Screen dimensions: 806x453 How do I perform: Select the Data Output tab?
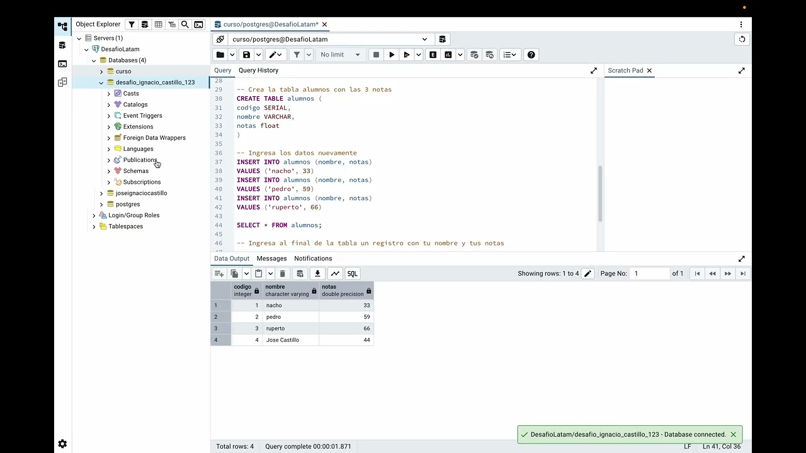point(232,259)
